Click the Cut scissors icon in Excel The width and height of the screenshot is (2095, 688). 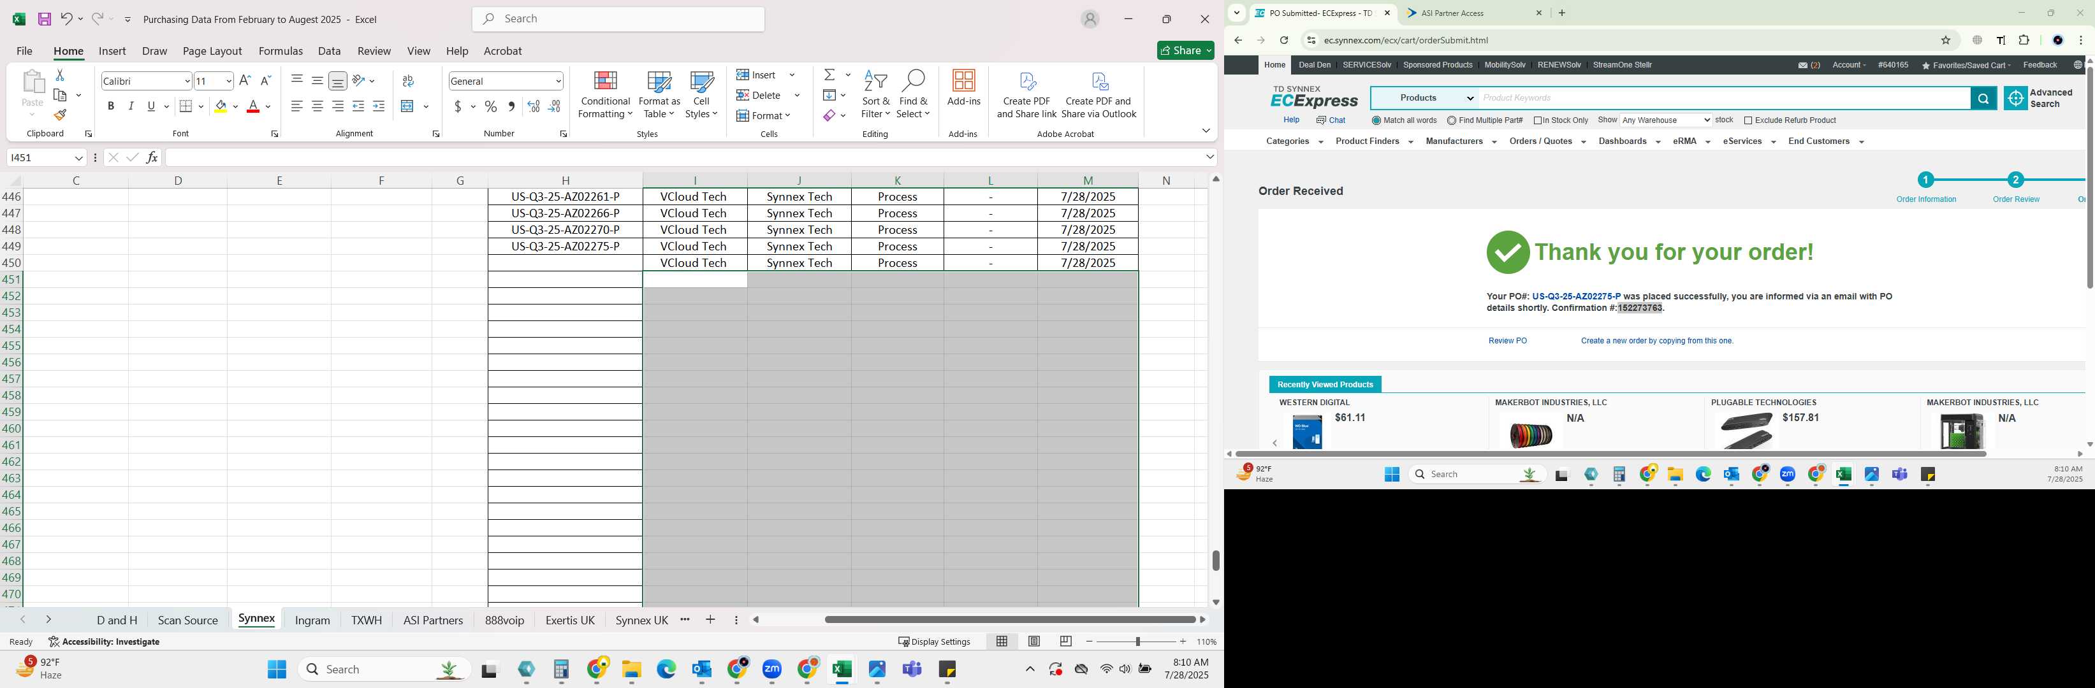59,75
